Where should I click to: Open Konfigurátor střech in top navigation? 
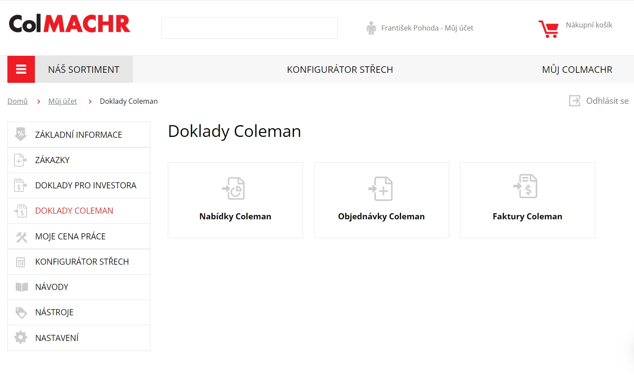click(340, 70)
